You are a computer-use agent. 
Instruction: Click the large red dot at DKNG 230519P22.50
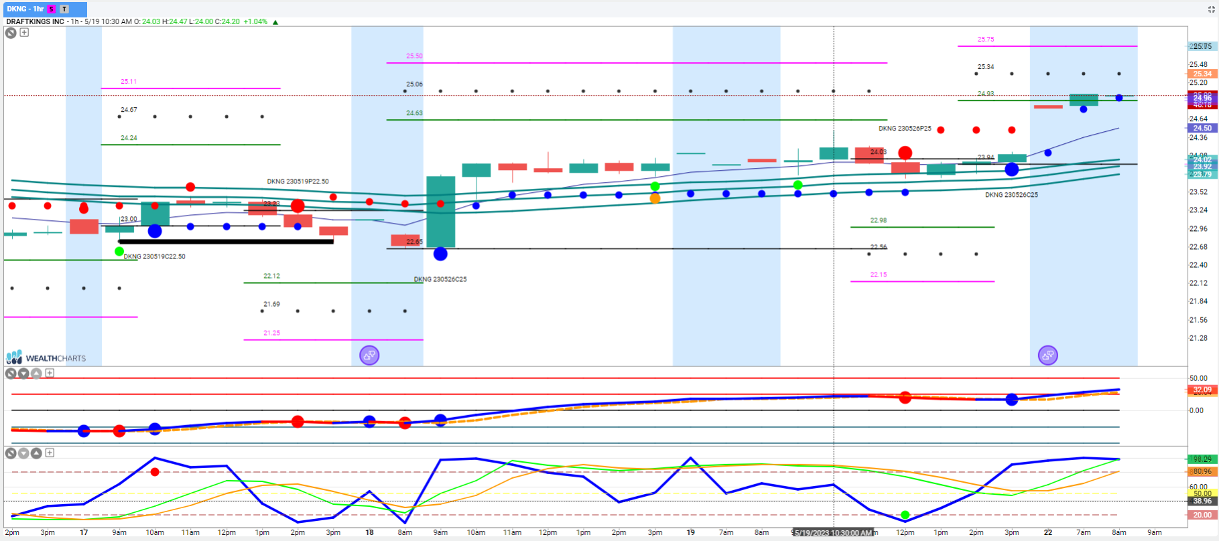tap(298, 206)
